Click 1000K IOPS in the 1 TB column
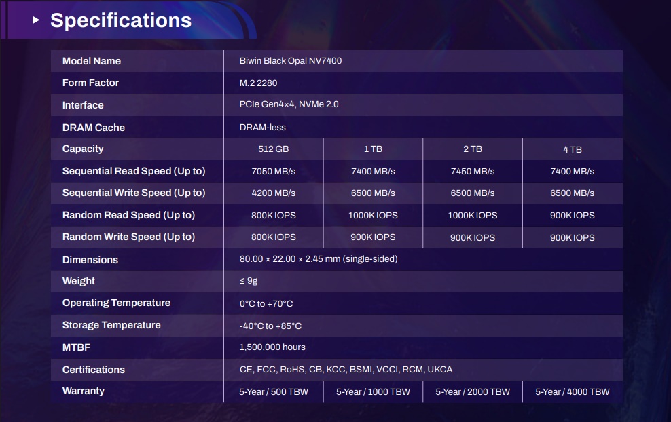Viewport: 671px width, 422px height. point(373,215)
